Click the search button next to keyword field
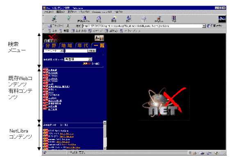Screen dimensions: 236x162 tap(92, 51)
